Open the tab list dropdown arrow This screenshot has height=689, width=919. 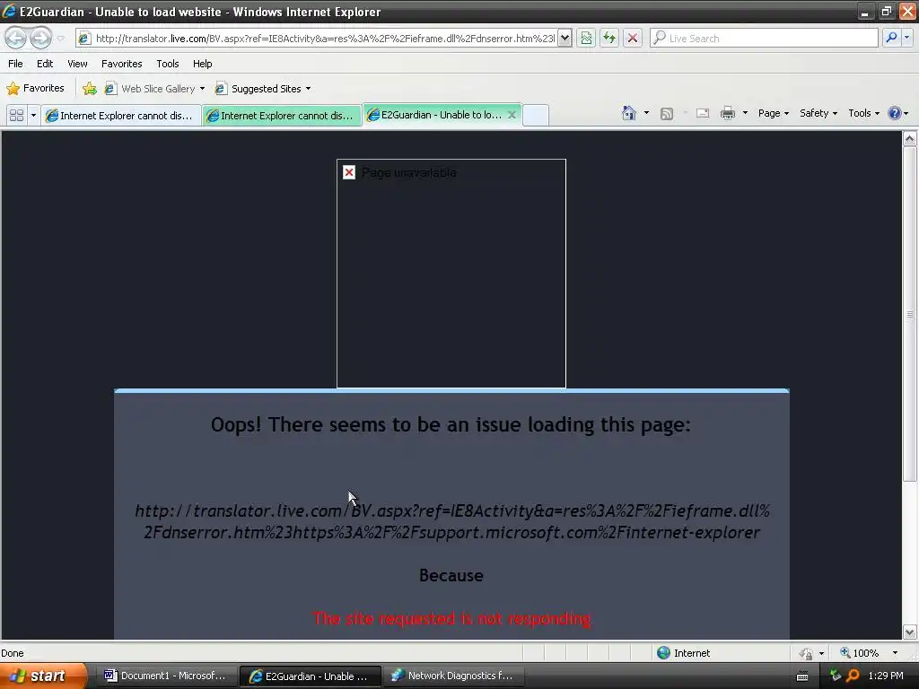pos(33,116)
